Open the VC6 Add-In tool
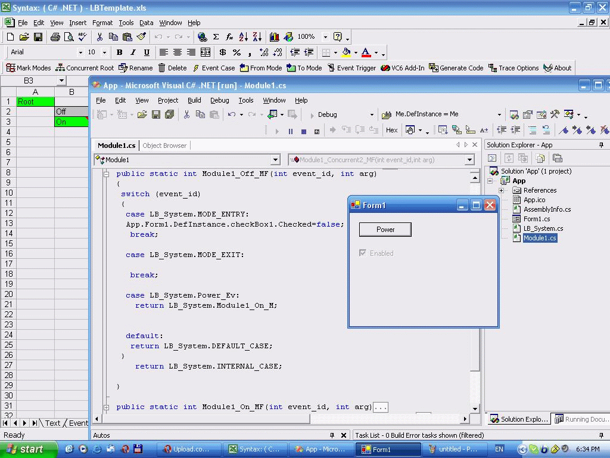This screenshot has width=610, height=458. (x=402, y=68)
